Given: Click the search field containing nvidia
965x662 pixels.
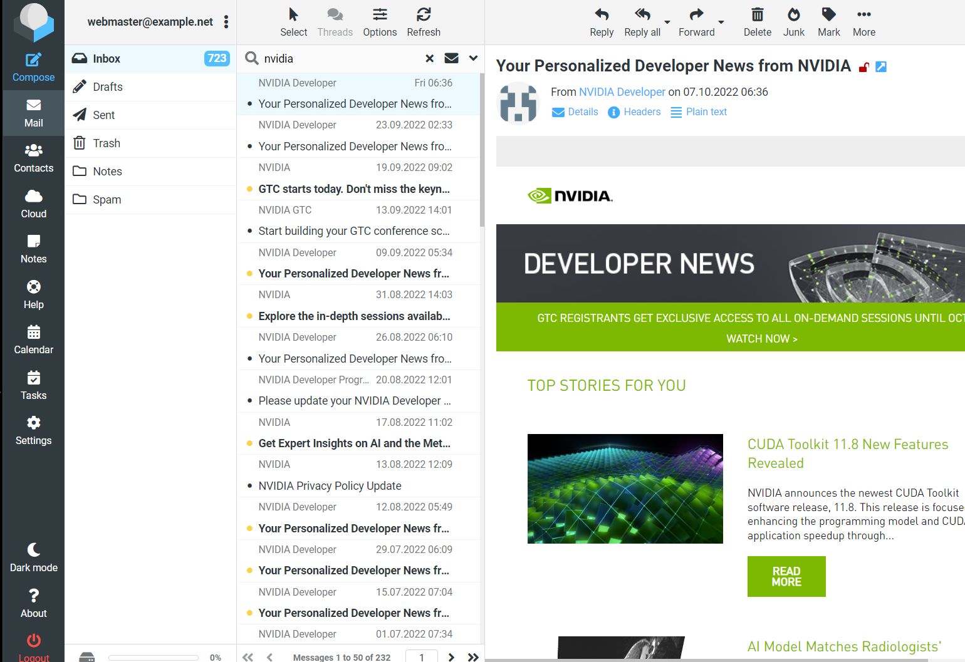Looking at the screenshot, I should (x=341, y=58).
